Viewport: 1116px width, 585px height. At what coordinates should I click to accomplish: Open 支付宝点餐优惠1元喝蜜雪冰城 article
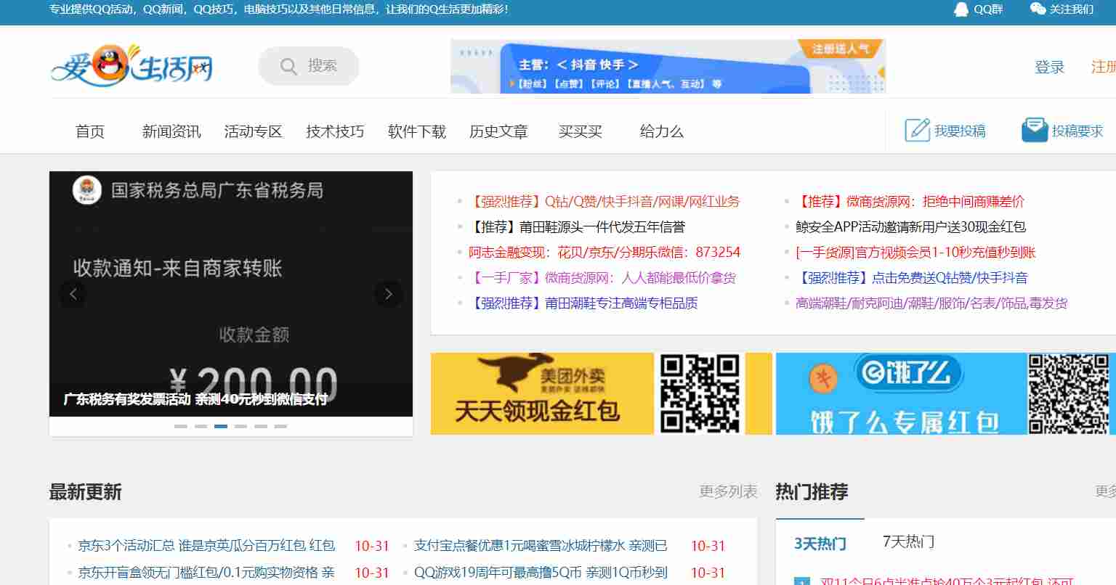click(x=541, y=546)
